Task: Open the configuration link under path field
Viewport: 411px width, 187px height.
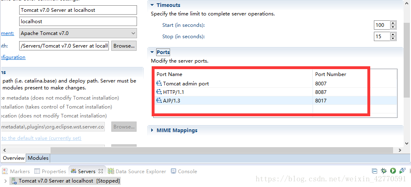Action: coord(13,57)
